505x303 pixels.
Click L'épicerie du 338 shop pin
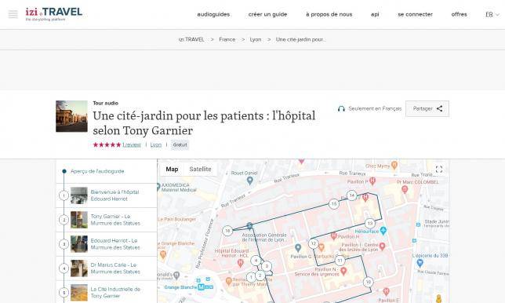(420, 263)
